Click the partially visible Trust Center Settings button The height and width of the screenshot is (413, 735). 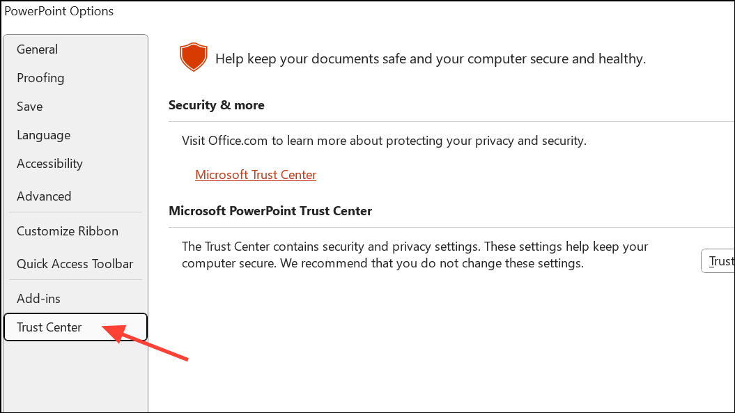[x=718, y=260]
